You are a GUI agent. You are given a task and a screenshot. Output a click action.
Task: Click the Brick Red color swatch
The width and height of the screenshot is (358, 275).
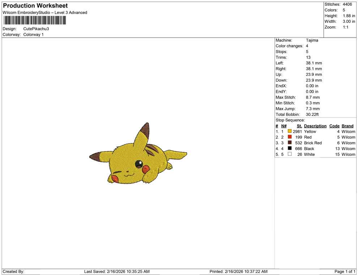point(289,143)
